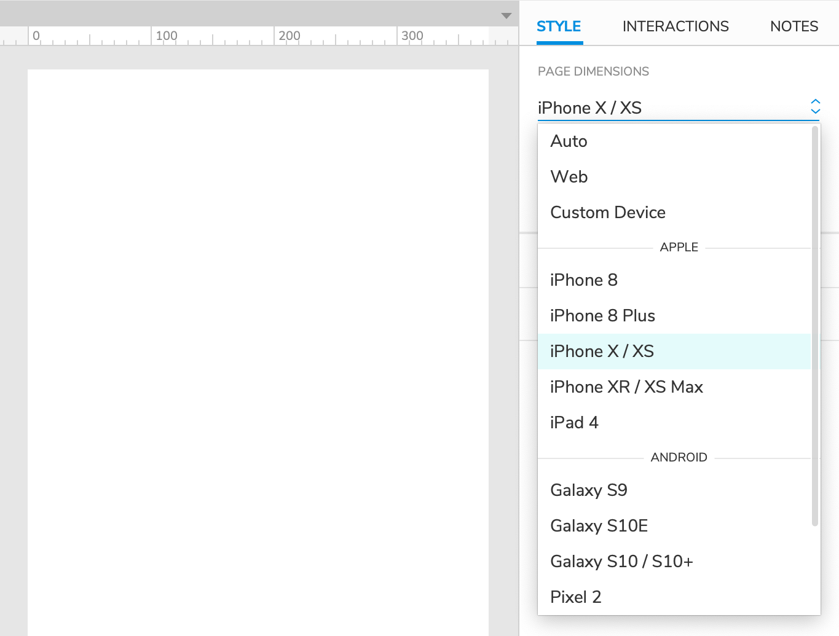Choose Pixel 2 device preset

coord(674,597)
